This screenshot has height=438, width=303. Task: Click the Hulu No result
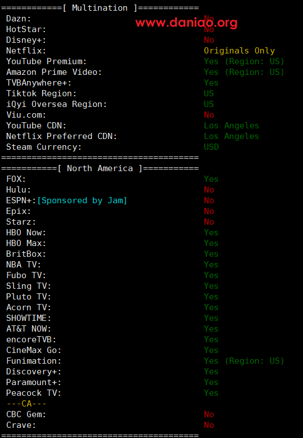click(209, 190)
